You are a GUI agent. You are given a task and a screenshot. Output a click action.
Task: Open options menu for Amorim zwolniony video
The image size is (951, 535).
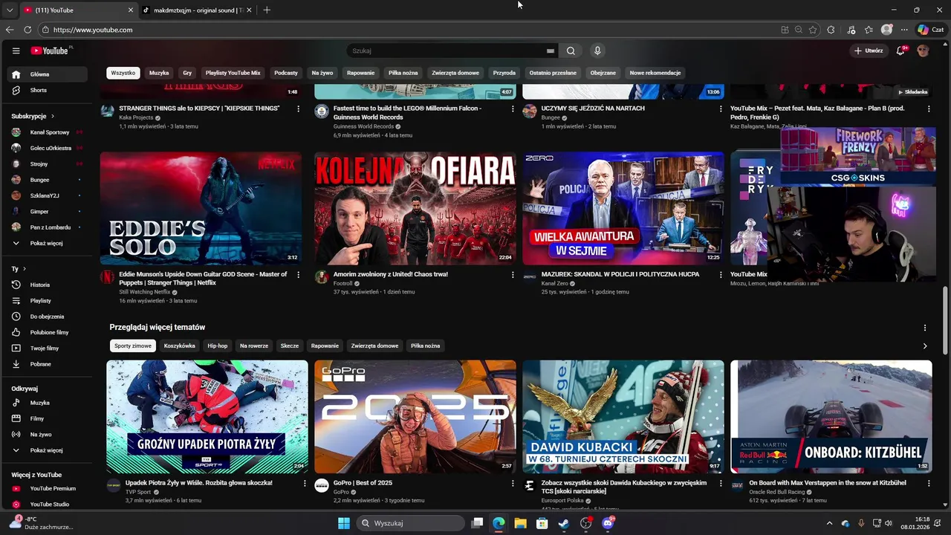point(513,275)
